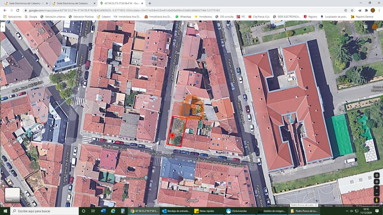This screenshot has width=383, height=215.
Task: Open Chrome's three-dot menu
Action: 379,10
